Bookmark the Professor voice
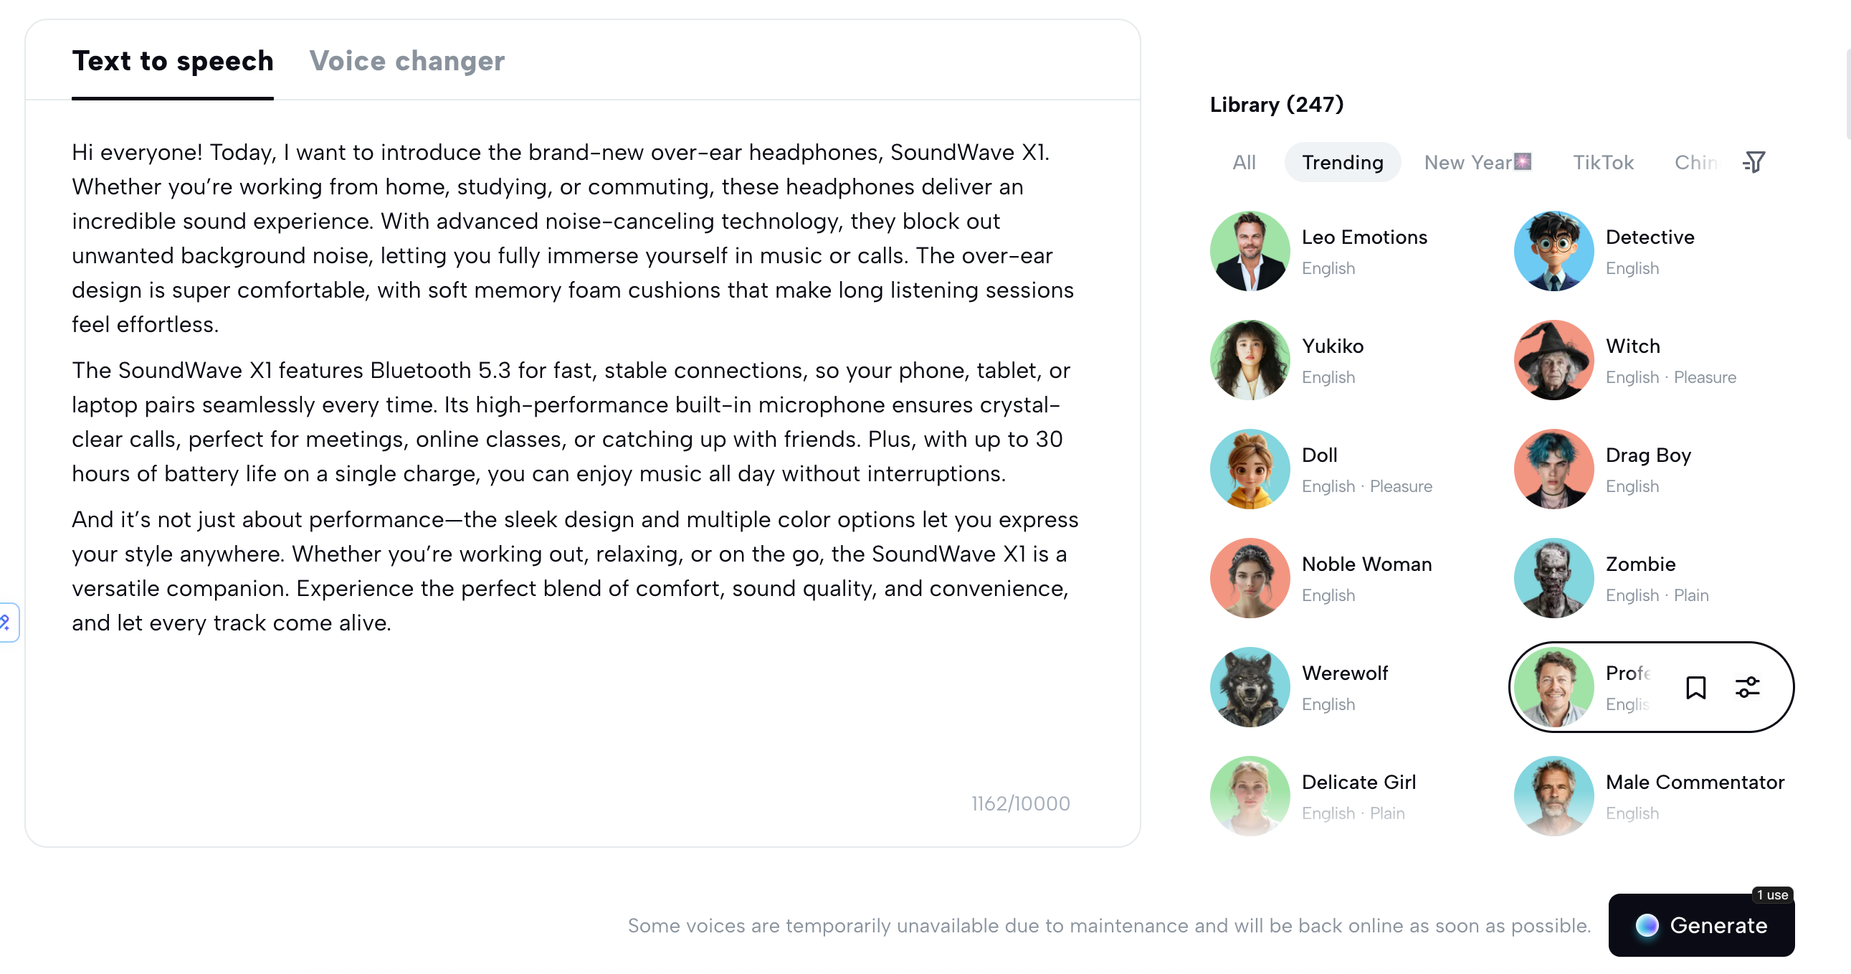Viewport: 1851px width, 974px height. pyautogui.click(x=1695, y=687)
